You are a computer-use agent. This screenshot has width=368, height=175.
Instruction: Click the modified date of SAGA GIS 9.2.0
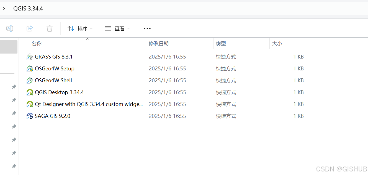[167, 116]
